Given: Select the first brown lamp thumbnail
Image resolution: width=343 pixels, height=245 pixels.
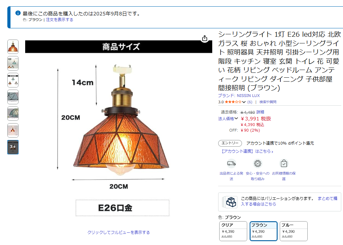Looking at the screenshot, I should click(13, 47).
